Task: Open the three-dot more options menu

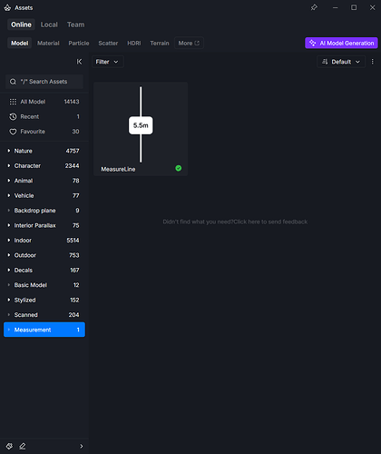Action: (x=373, y=62)
